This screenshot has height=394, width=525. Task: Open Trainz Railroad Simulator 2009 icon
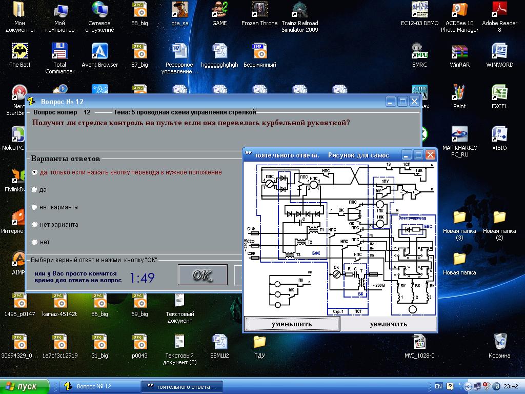299,10
